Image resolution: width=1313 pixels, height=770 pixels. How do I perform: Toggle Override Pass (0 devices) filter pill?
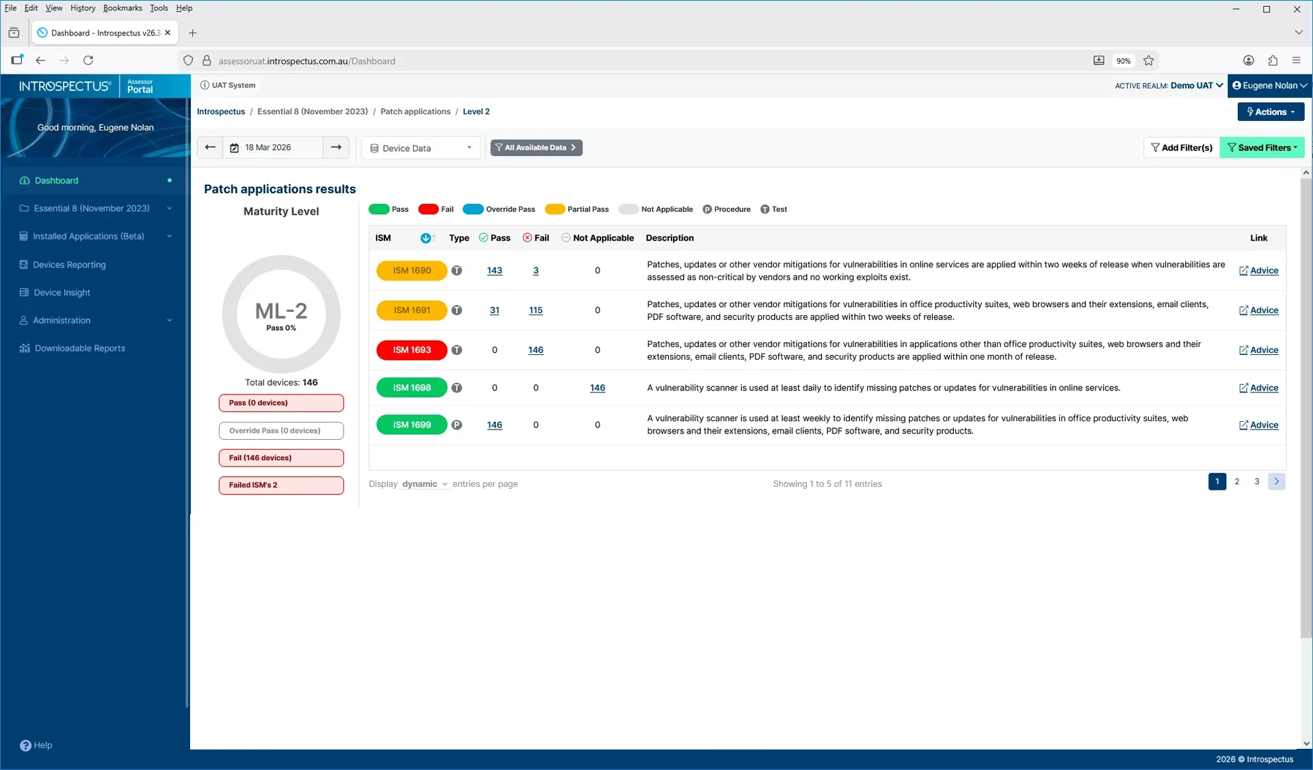[x=281, y=431]
